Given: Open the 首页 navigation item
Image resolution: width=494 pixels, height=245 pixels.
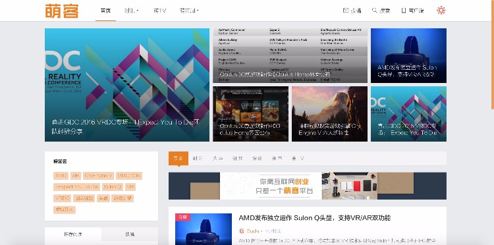Looking at the screenshot, I should [105, 11].
